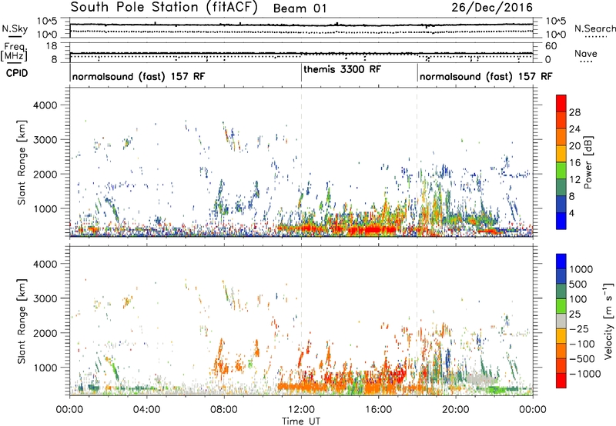616x426 pixels.
Task: Click the "Nave" legend label
Action: tap(586, 54)
